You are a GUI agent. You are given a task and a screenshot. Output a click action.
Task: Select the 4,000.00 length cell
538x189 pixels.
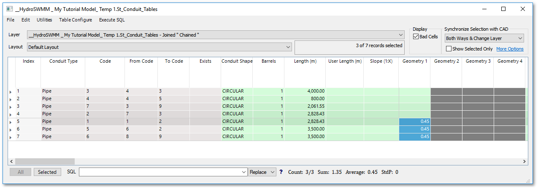tap(305, 91)
